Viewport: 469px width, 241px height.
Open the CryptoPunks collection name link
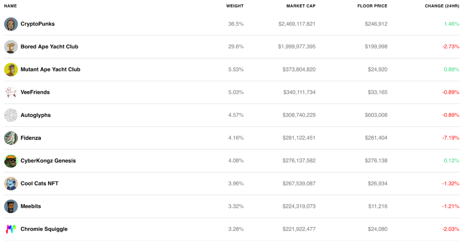point(38,24)
